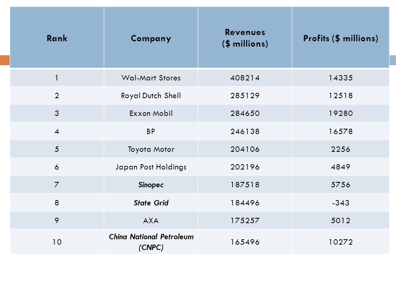The height and width of the screenshot is (297, 396).
Task: Click the Toyota Motor cell
Action: click(151, 149)
